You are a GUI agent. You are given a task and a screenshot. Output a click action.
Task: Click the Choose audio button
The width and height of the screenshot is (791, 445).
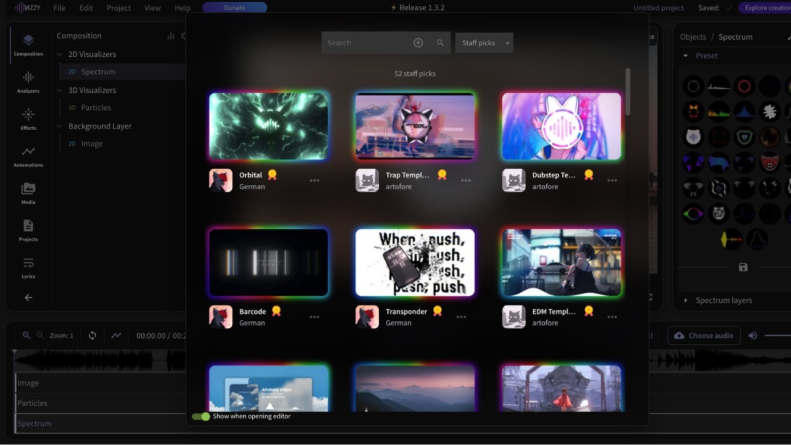coord(703,336)
